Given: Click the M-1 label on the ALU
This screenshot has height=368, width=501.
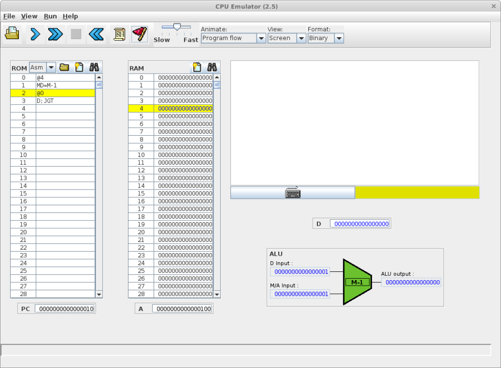Looking at the screenshot, I should [x=357, y=282].
